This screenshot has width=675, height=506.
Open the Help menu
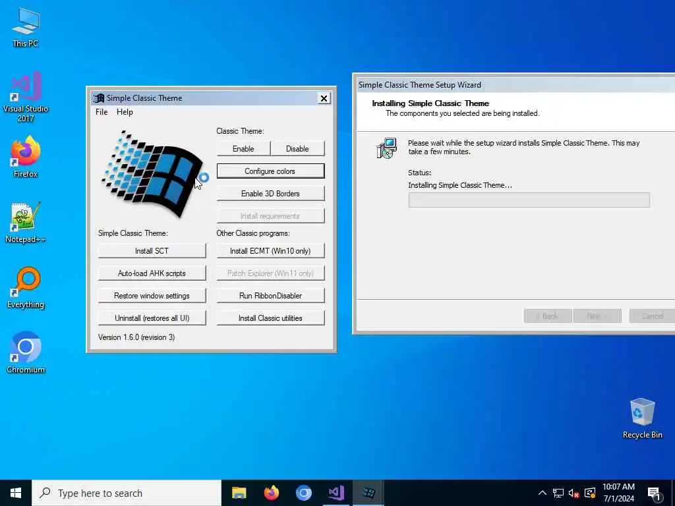click(125, 112)
